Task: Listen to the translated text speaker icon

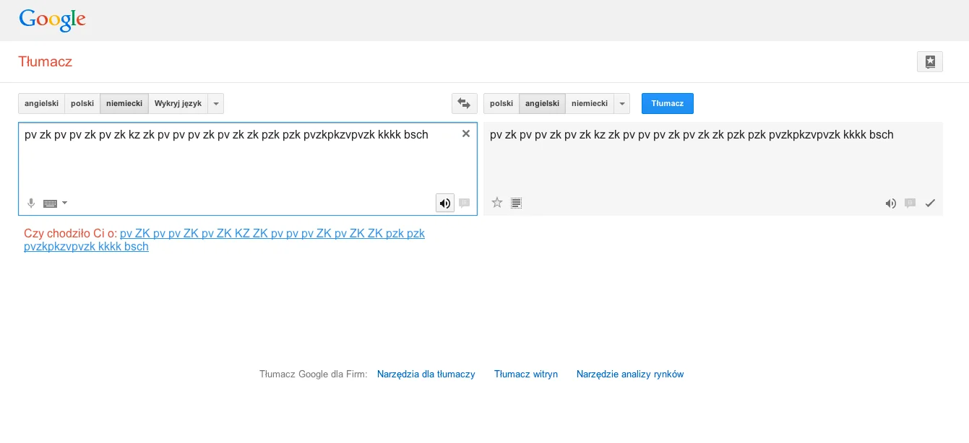Action: 891,203
